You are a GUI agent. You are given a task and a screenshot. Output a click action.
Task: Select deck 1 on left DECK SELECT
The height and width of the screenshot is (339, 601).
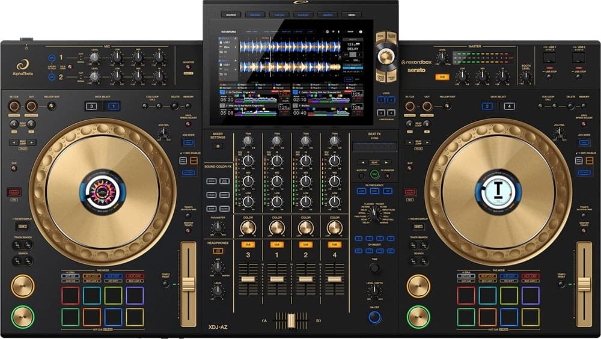pyautogui.click(x=114, y=106)
